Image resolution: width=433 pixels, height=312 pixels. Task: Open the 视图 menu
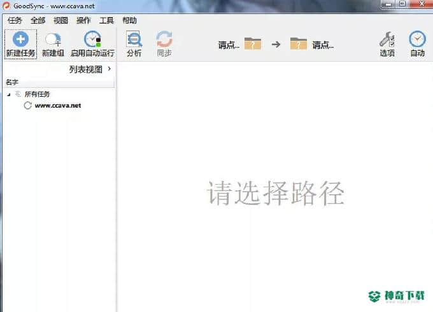[x=60, y=20]
